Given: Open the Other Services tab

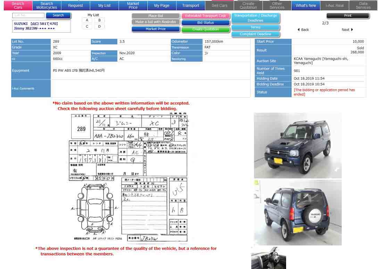Looking at the screenshot, I should tap(277, 5).
